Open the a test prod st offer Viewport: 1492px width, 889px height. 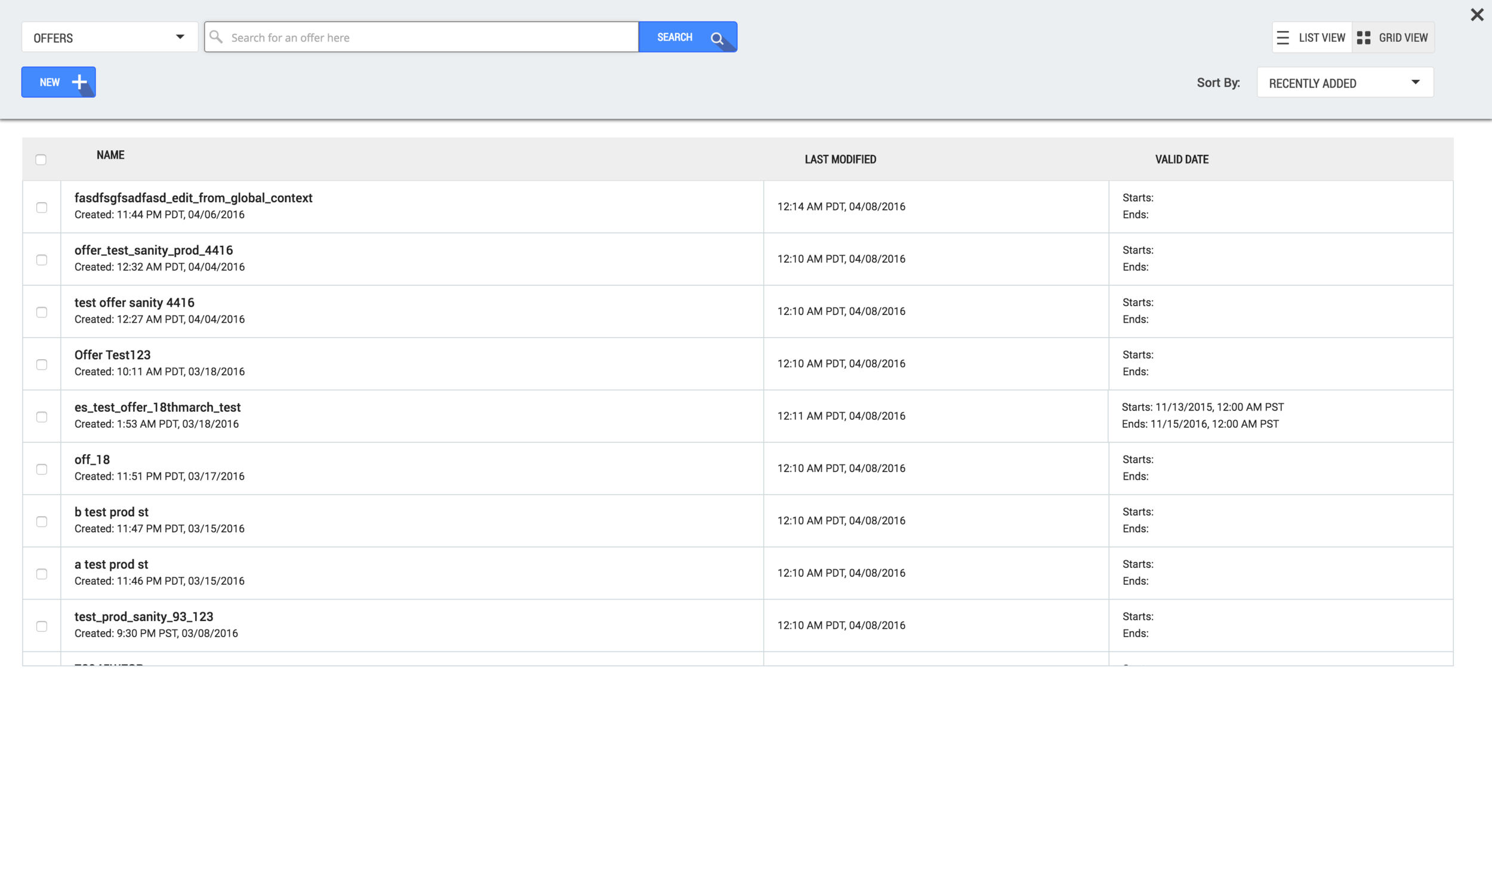(112, 564)
